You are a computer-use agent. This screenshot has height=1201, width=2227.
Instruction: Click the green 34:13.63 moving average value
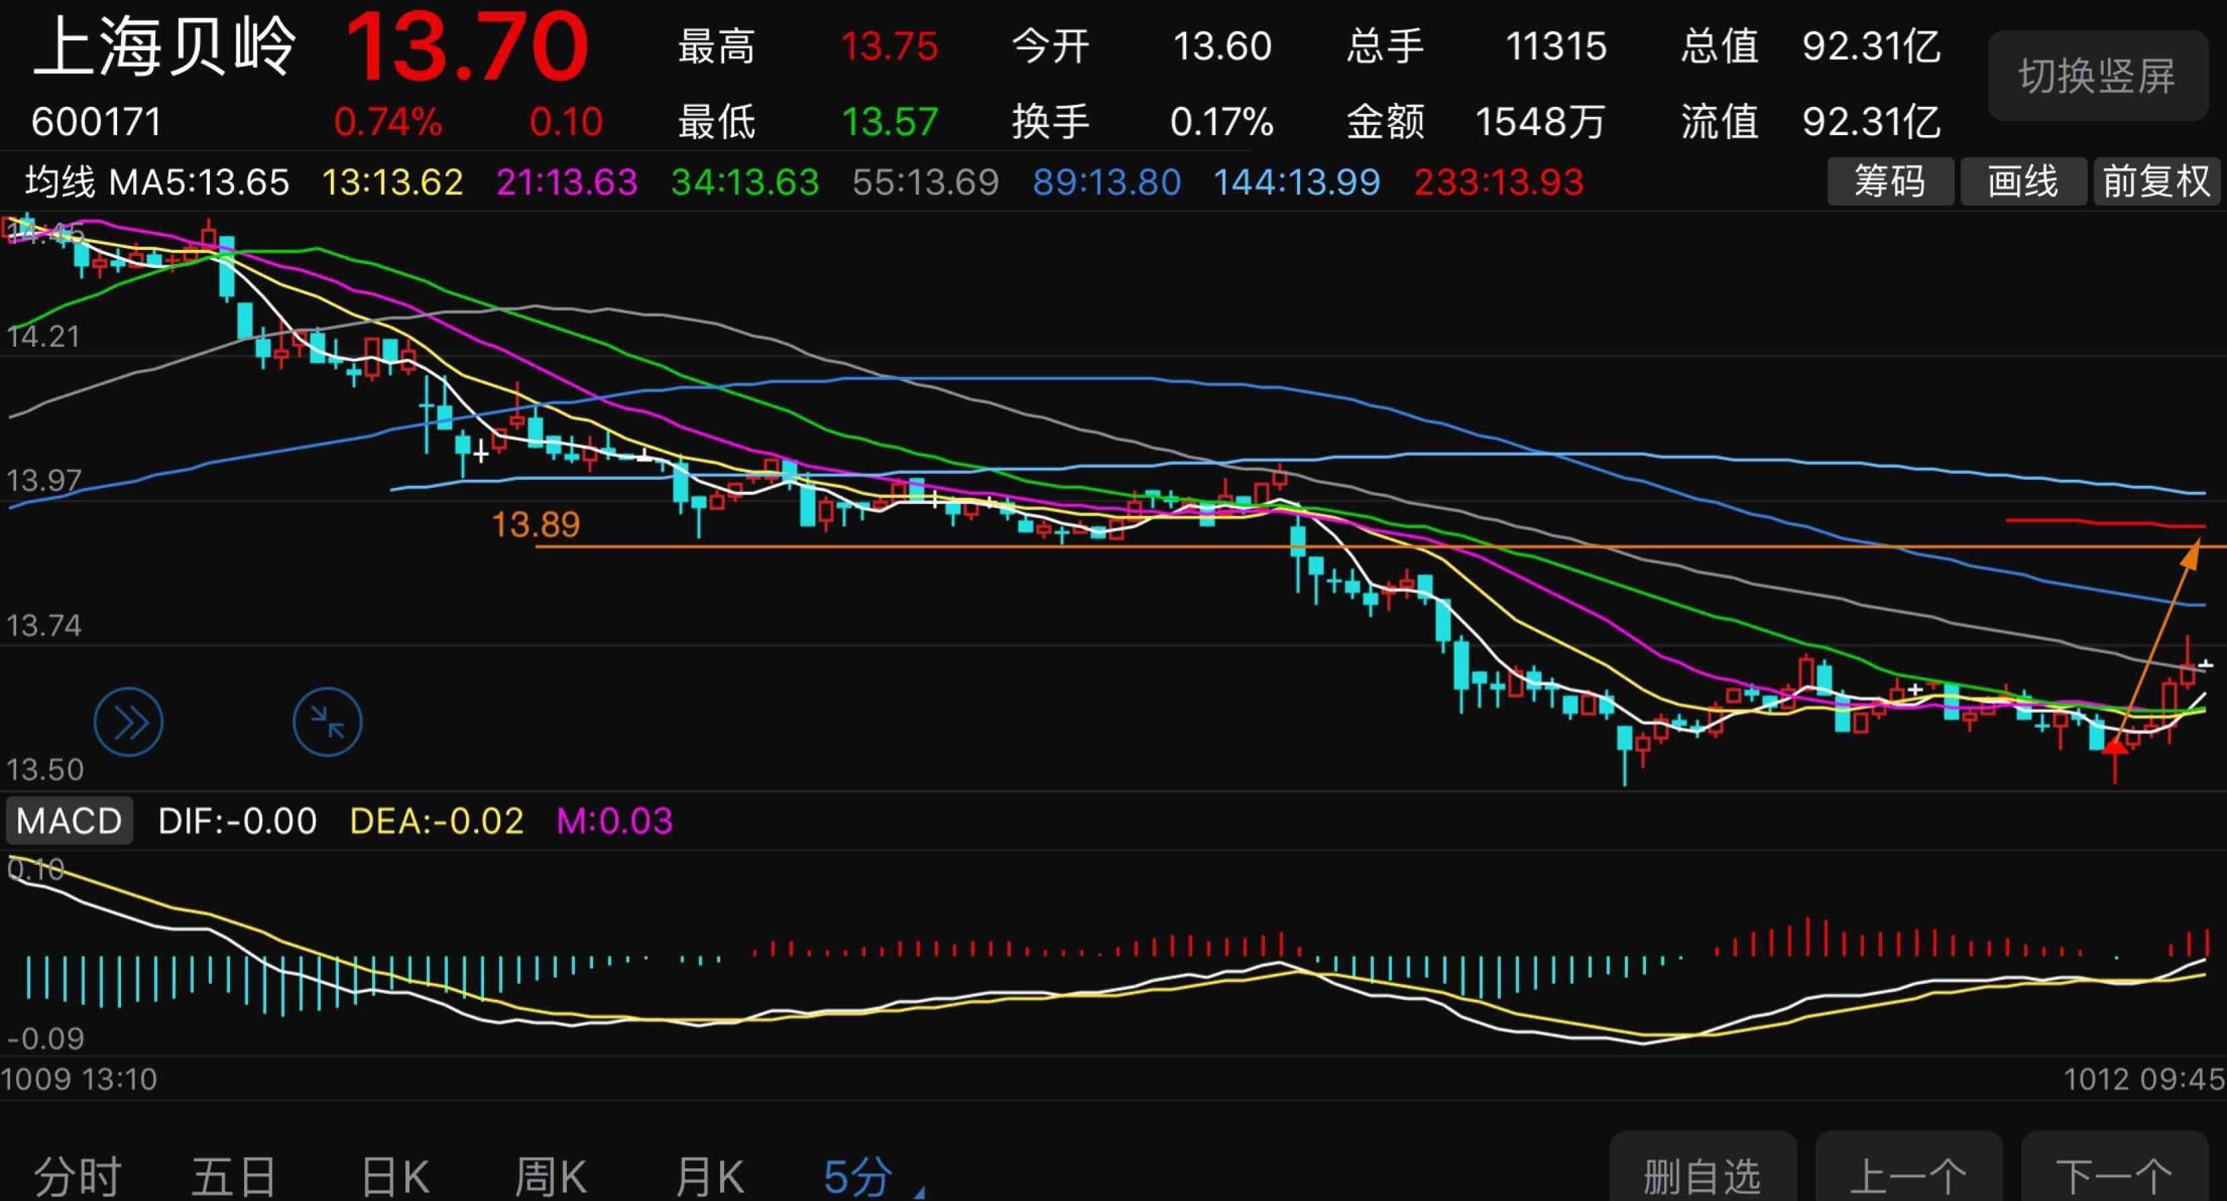(745, 182)
